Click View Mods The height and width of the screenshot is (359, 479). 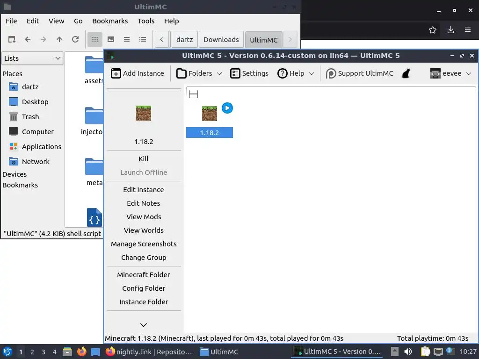click(x=144, y=217)
